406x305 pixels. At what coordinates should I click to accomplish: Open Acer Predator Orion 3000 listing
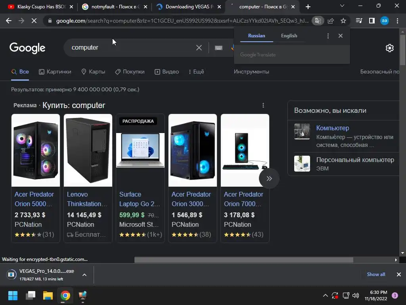pos(191,199)
